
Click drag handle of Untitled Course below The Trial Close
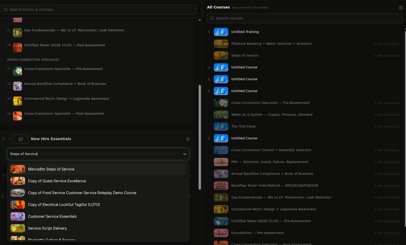(x=209, y=138)
